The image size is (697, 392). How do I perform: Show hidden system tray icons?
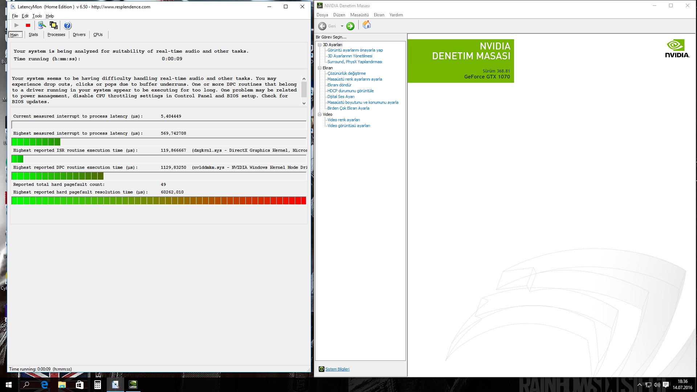(x=640, y=385)
